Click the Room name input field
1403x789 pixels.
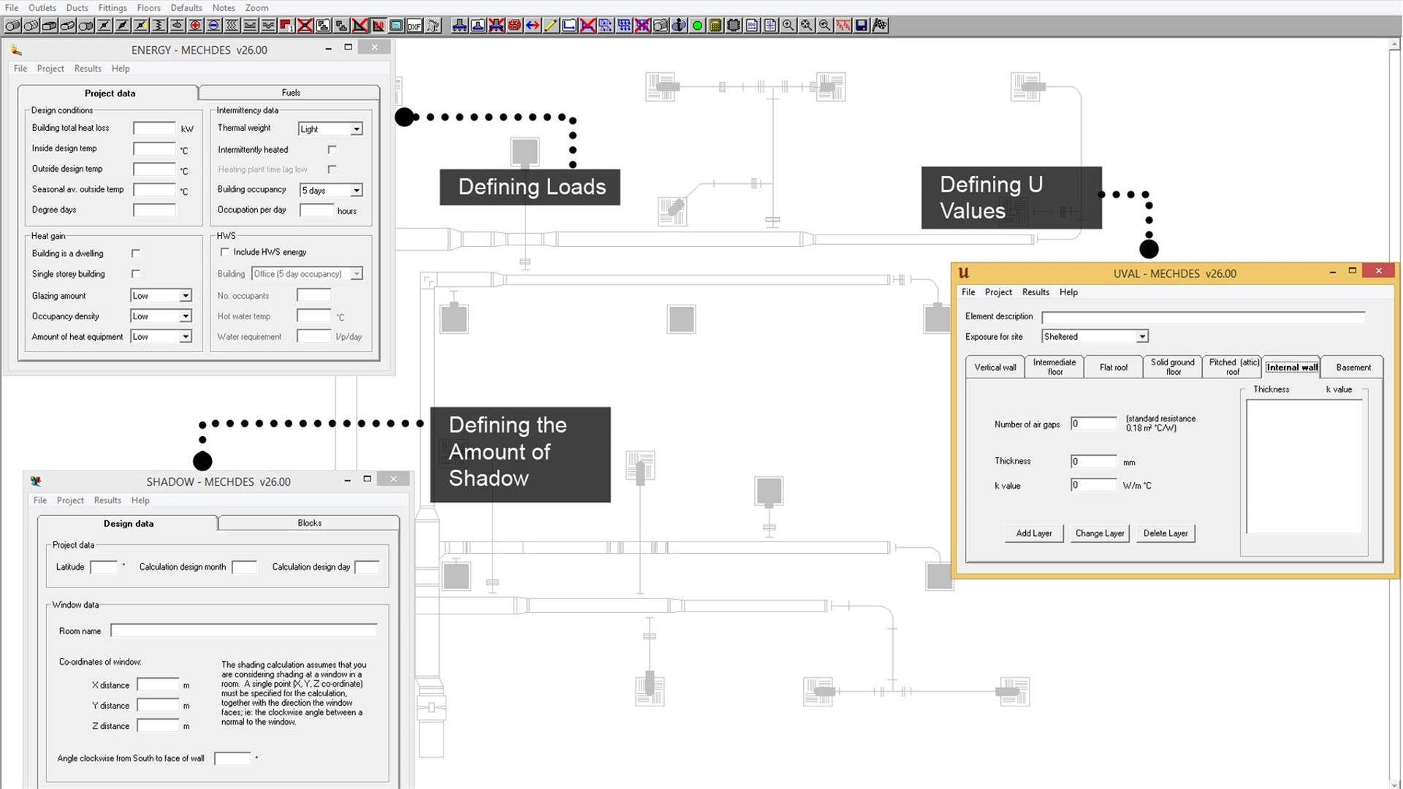point(243,630)
